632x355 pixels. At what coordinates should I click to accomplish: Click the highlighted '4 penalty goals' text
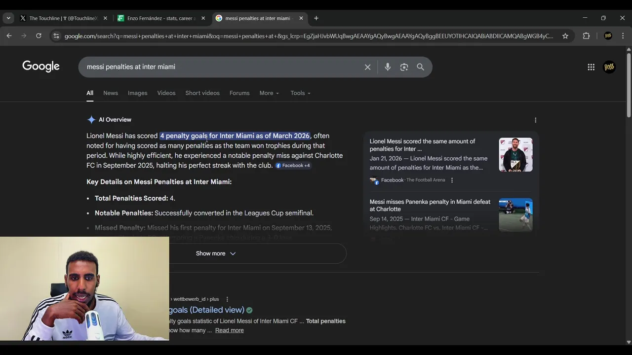click(x=235, y=136)
